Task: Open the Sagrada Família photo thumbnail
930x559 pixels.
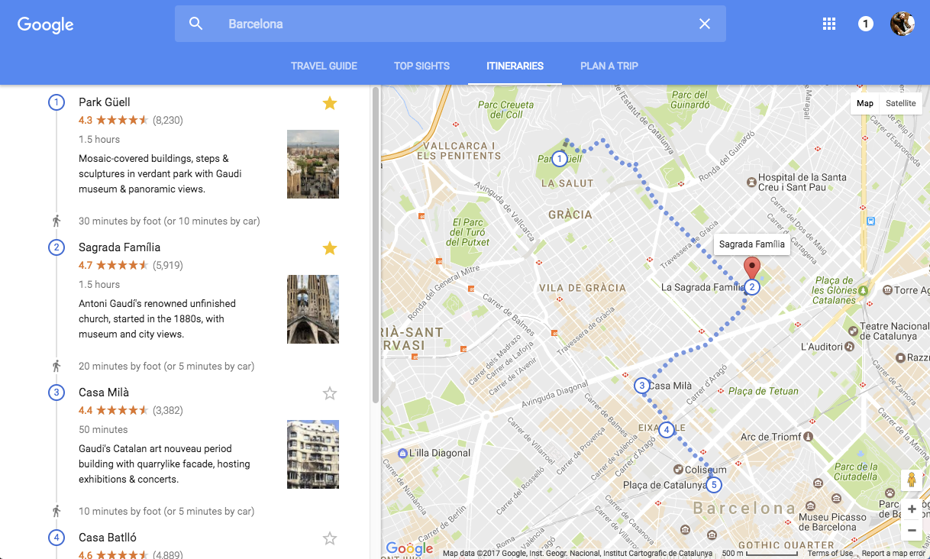Action: 313,309
